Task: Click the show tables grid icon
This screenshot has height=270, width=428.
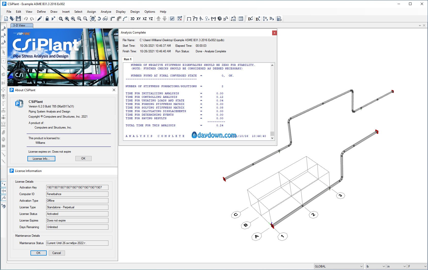Action: point(241,19)
